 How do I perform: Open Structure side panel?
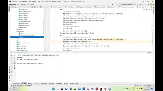pos(9,78)
